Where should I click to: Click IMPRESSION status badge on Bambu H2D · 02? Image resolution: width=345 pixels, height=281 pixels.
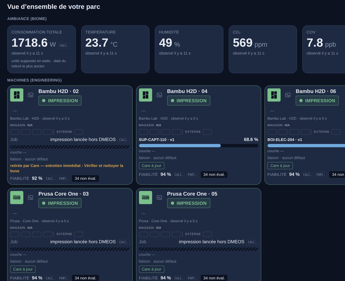tap(60, 101)
